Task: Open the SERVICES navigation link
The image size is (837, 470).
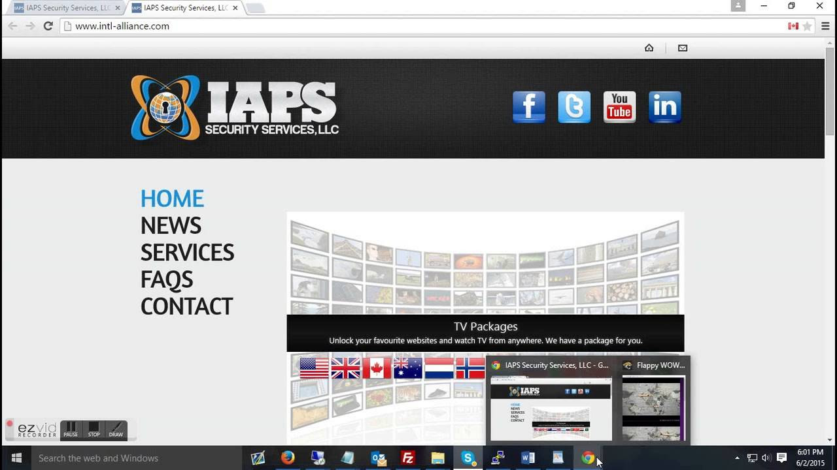Action: pyautogui.click(x=187, y=253)
